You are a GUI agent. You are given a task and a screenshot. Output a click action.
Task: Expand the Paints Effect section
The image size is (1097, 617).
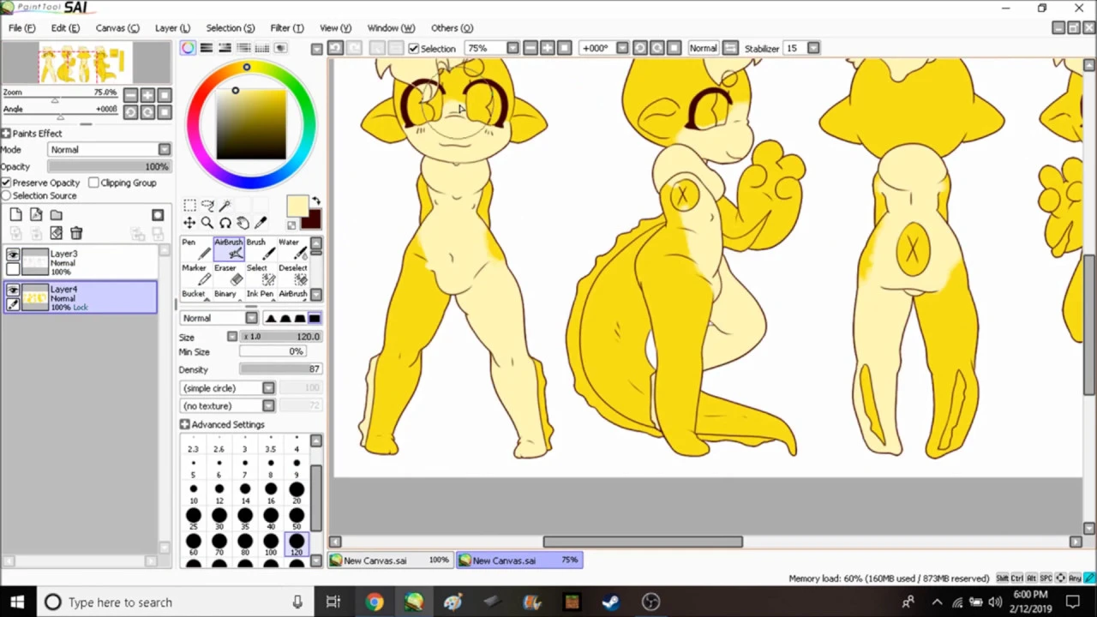(x=5, y=133)
